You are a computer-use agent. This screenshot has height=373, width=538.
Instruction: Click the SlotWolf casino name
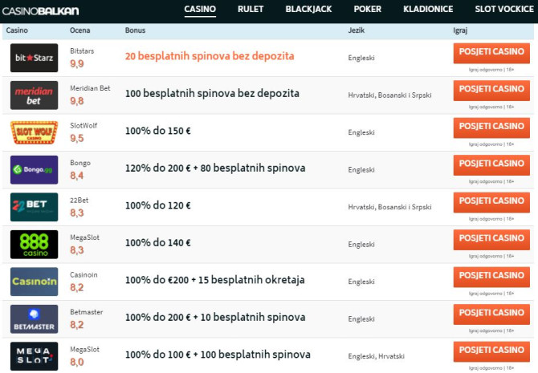click(x=84, y=126)
